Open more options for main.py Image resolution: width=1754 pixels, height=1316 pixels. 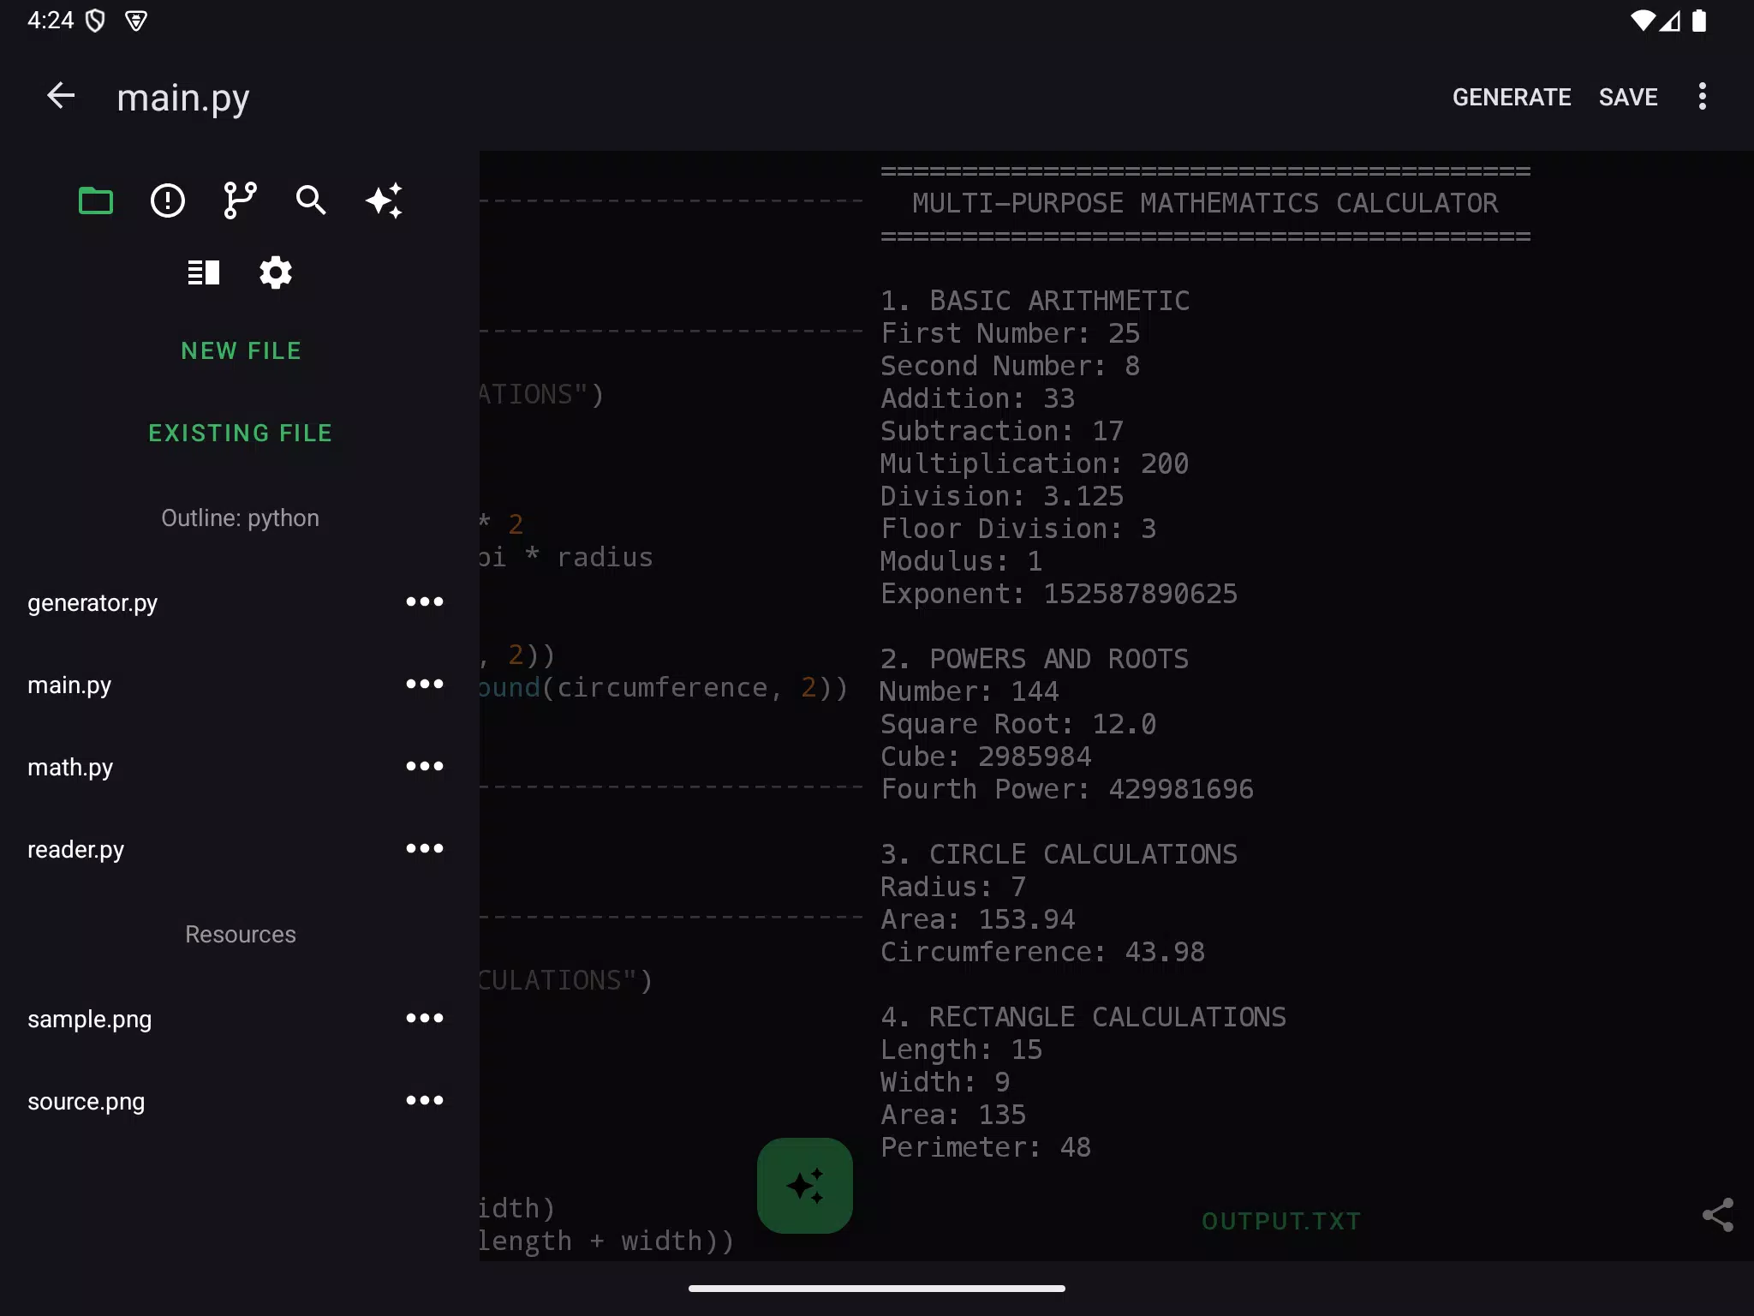pyautogui.click(x=425, y=684)
